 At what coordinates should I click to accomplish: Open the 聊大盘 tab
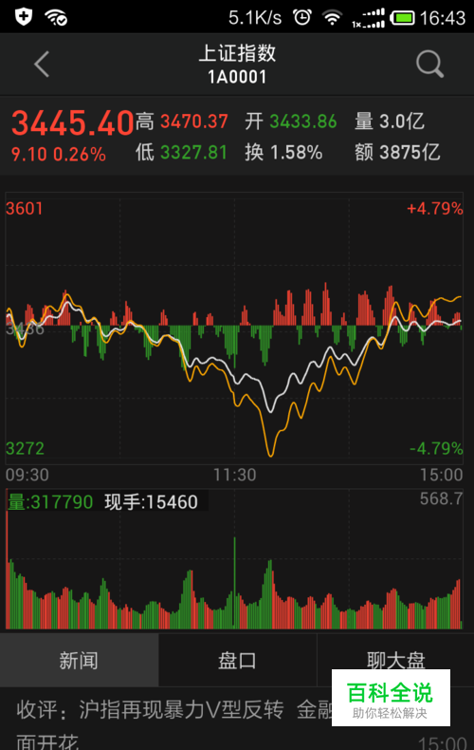coord(395,661)
